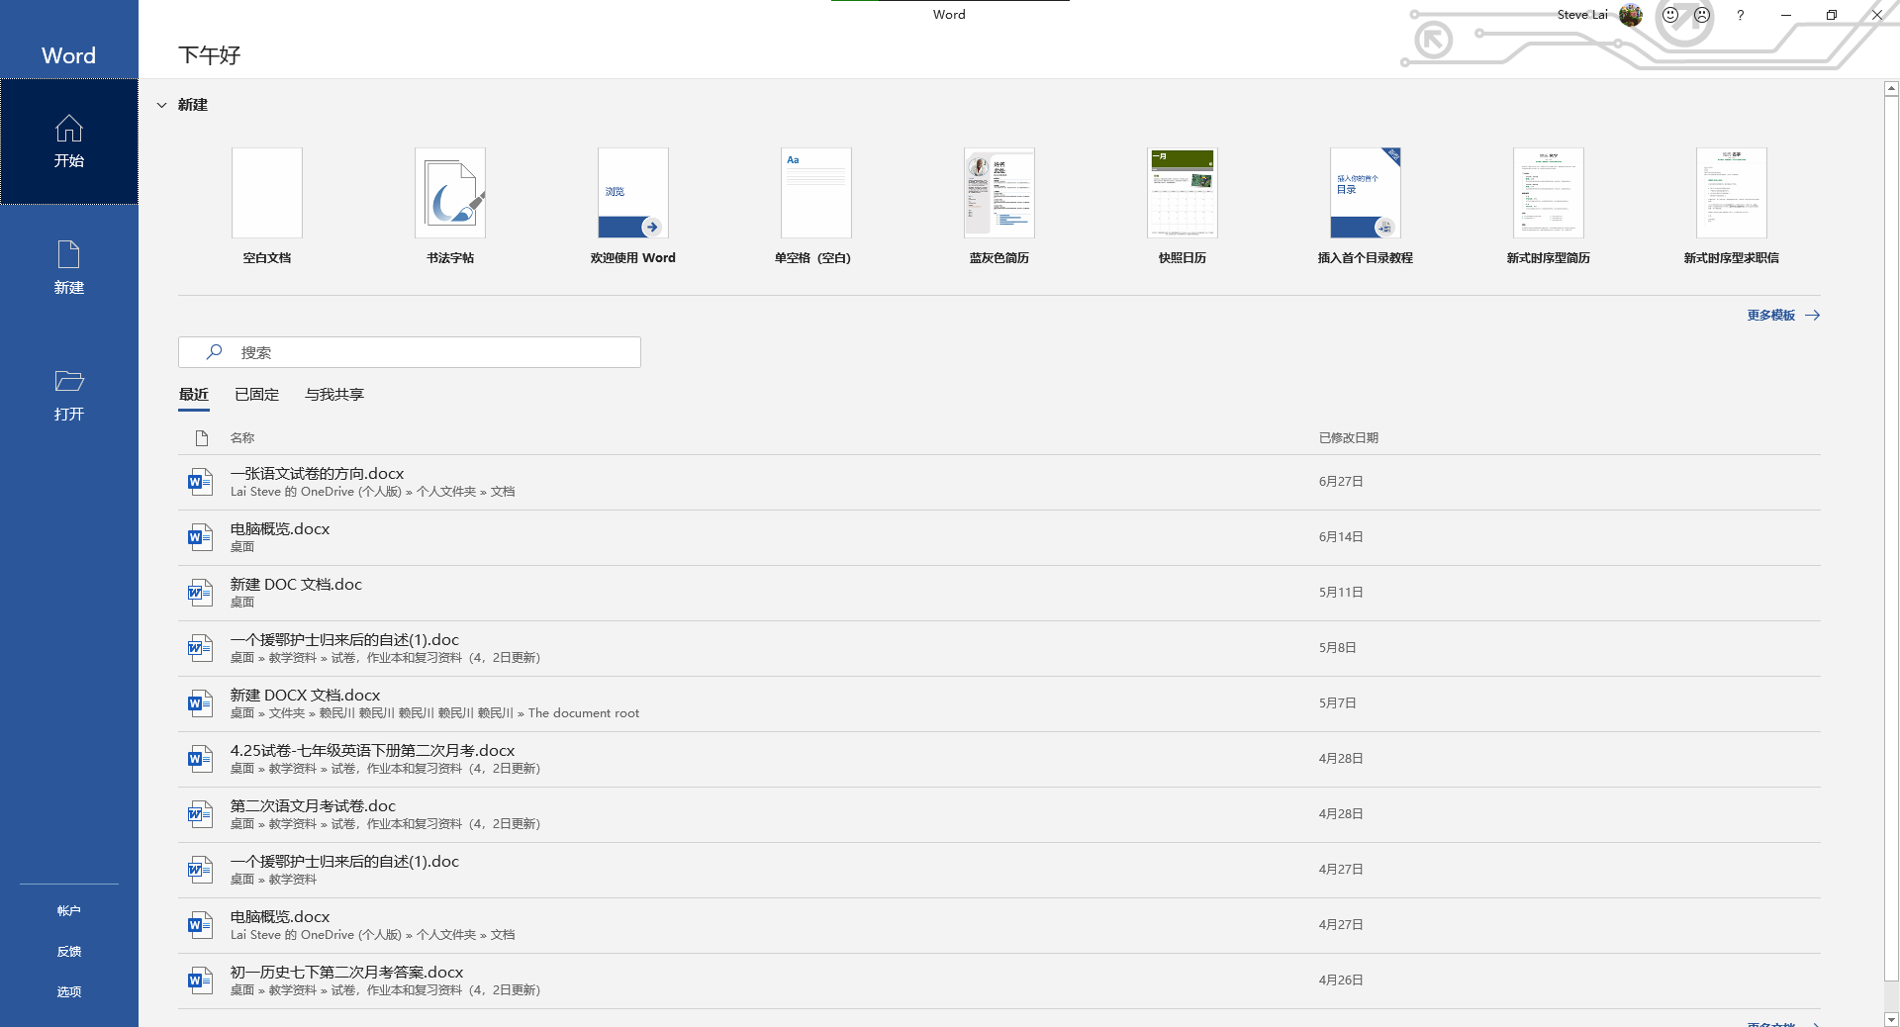Open 第二次语文月考试卷.doc

coord(999,815)
